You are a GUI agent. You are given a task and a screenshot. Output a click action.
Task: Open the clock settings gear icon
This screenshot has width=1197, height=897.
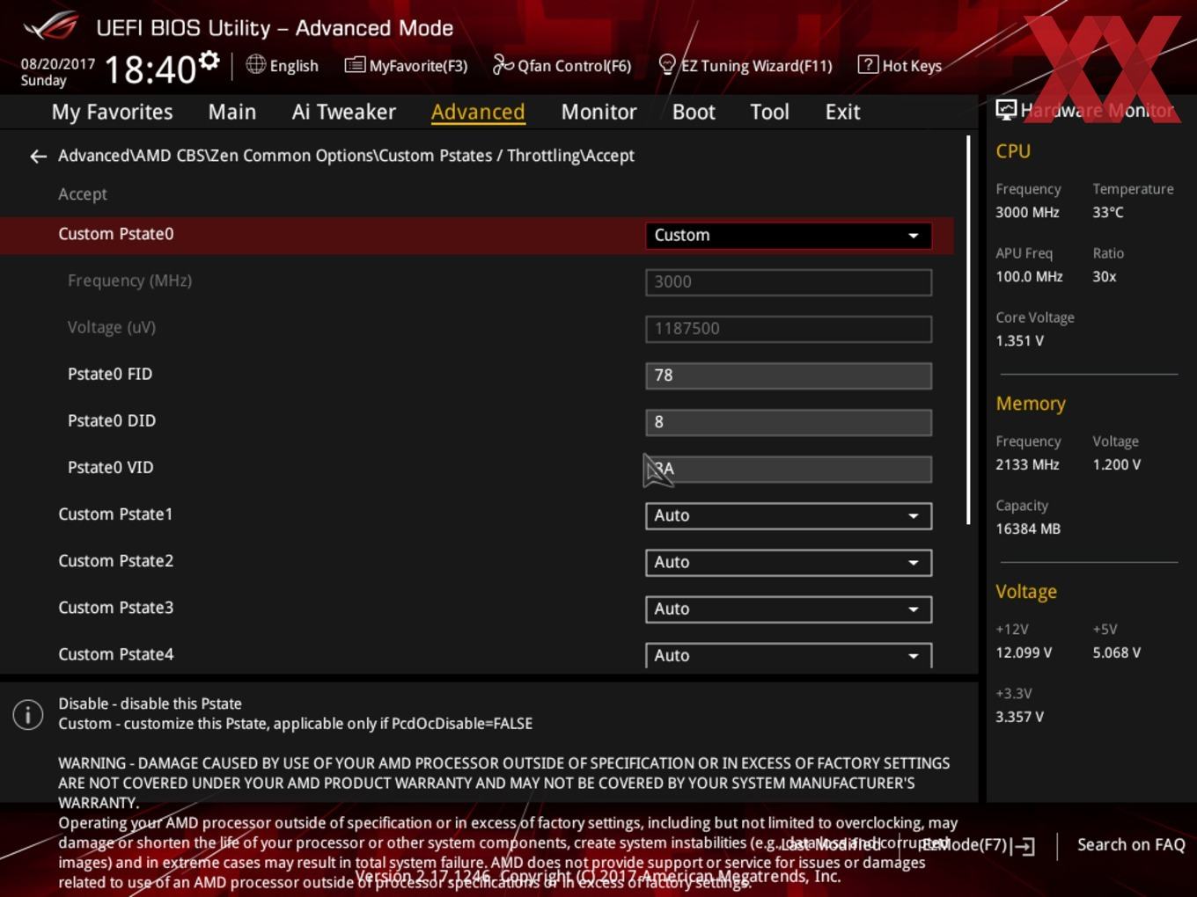click(209, 61)
